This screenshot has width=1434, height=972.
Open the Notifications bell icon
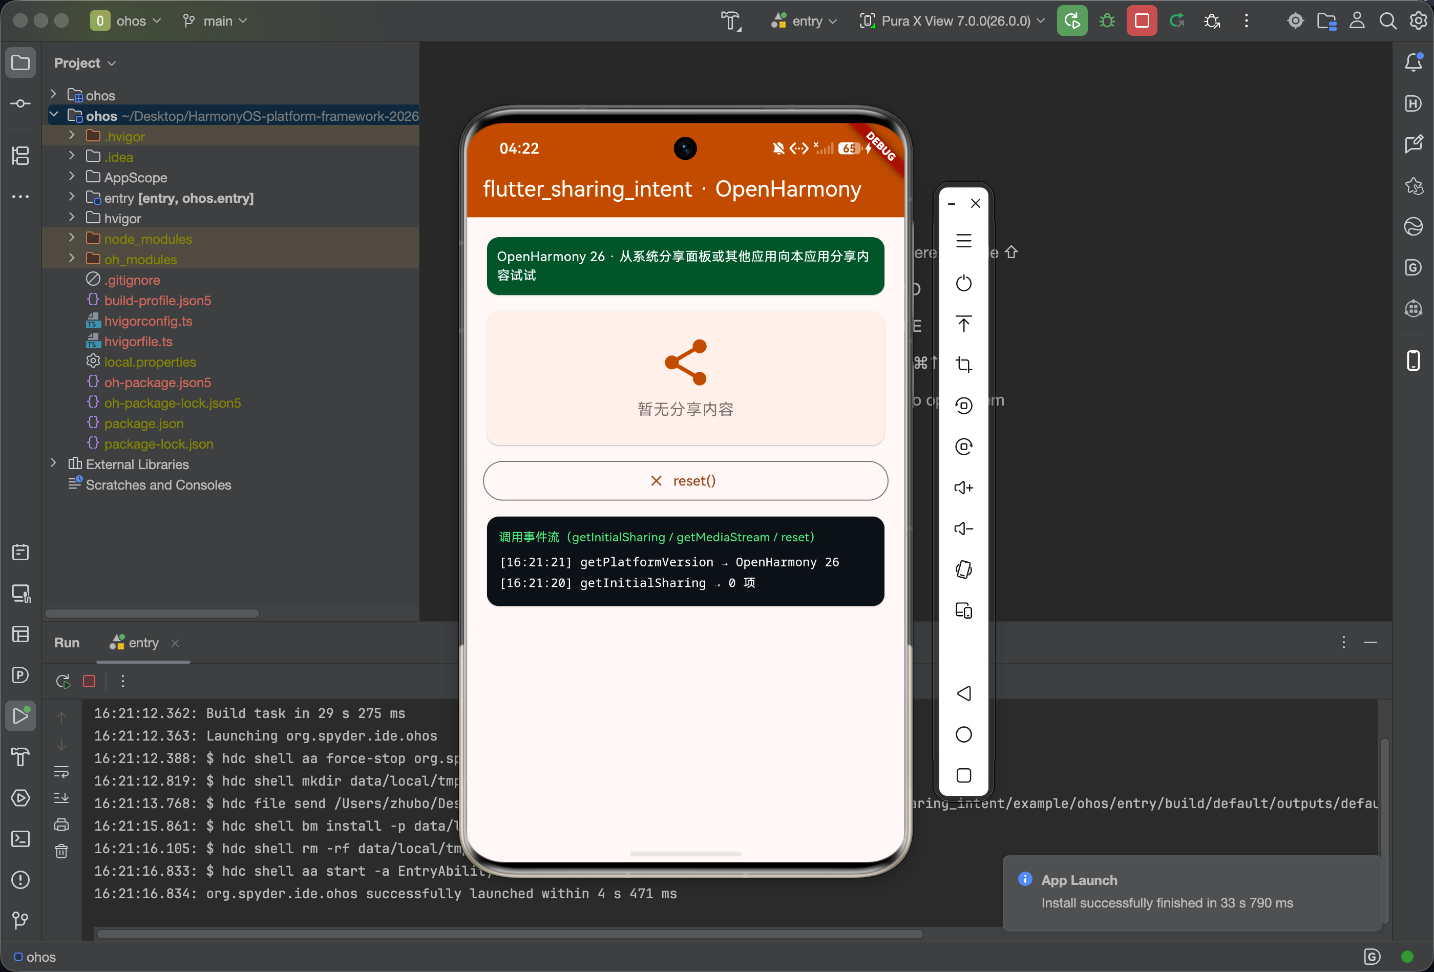pos(1413,62)
